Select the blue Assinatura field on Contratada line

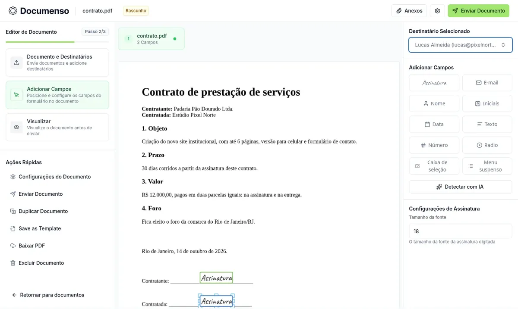pos(216,301)
